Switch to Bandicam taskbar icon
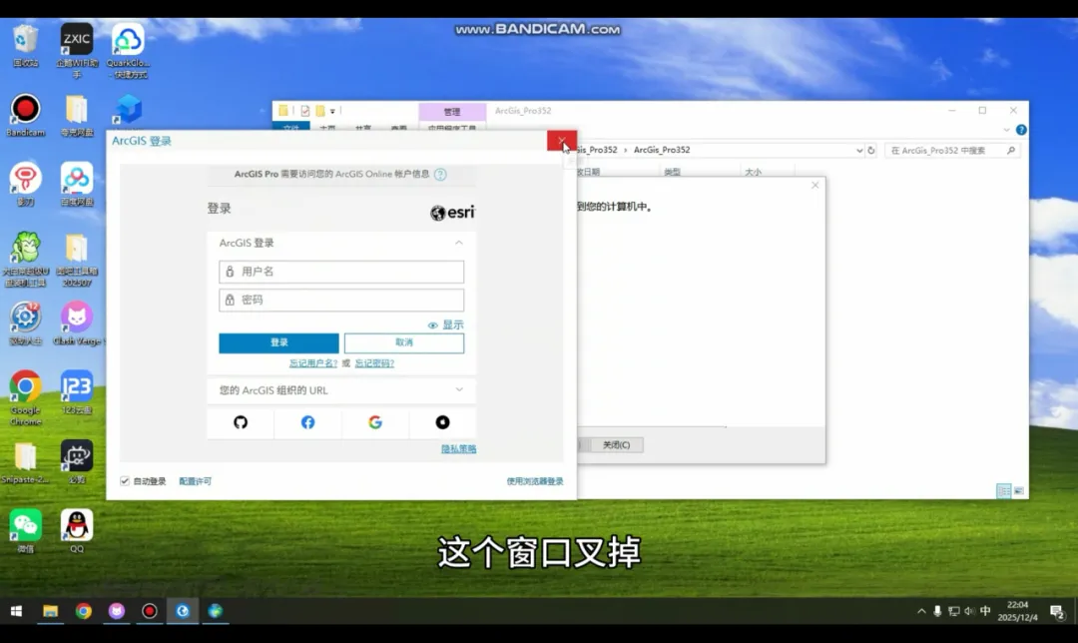The image size is (1078, 643). point(149,611)
